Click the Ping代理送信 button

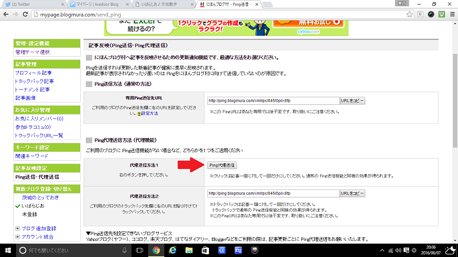222,165
